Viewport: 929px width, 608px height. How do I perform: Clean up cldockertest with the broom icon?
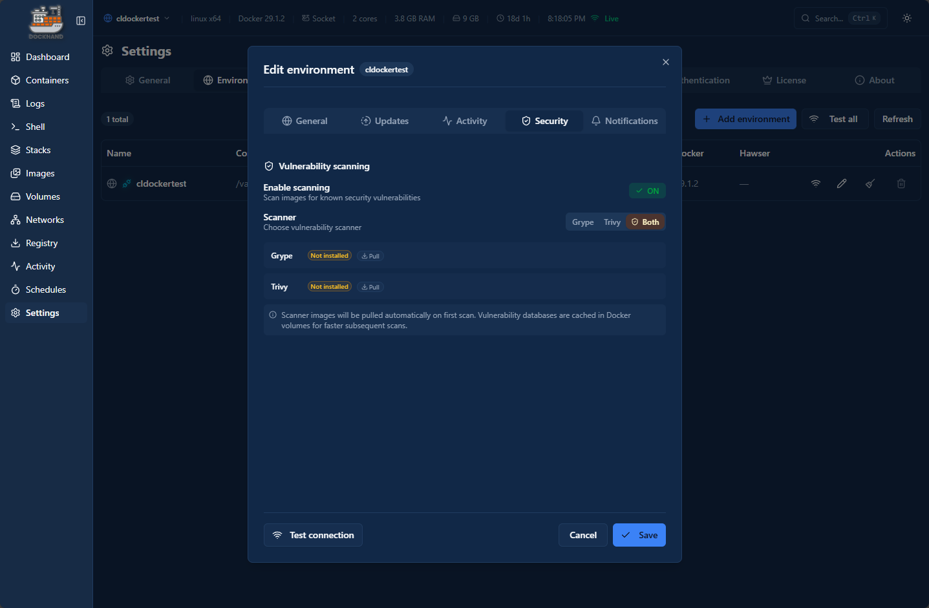(870, 183)
